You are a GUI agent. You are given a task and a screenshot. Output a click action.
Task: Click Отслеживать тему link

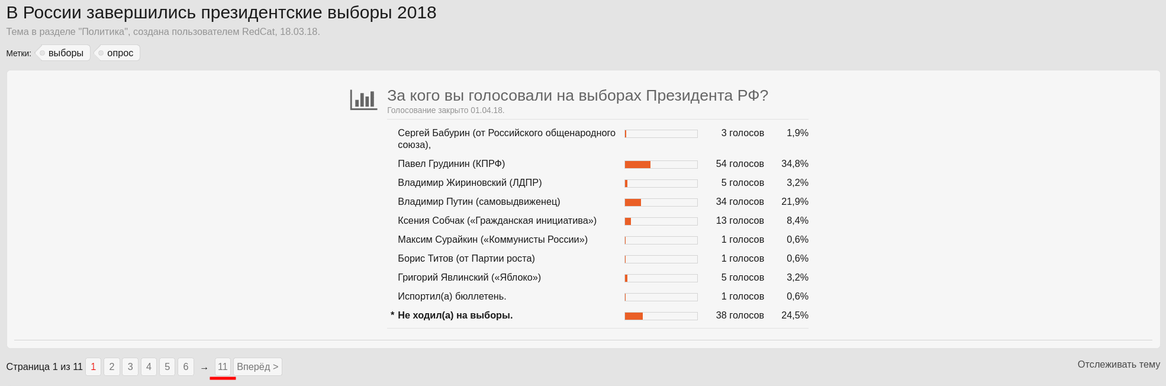(x=1119, y=365)
